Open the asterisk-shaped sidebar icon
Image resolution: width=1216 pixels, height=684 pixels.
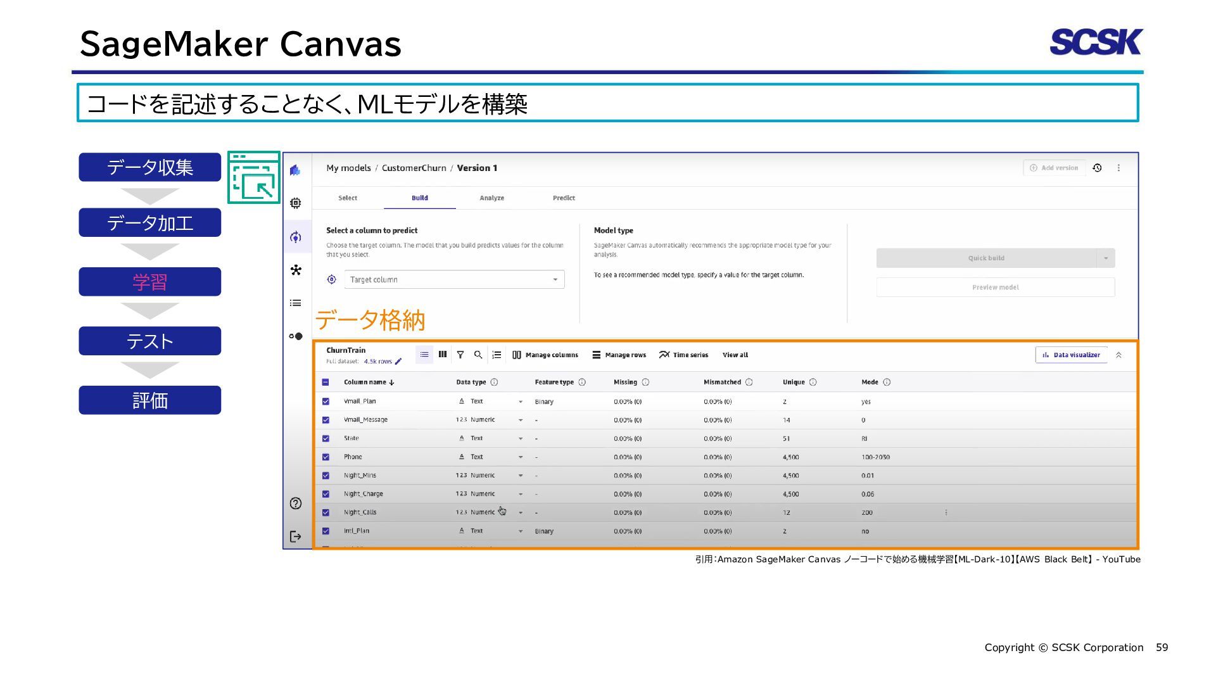tap(295, 270)
